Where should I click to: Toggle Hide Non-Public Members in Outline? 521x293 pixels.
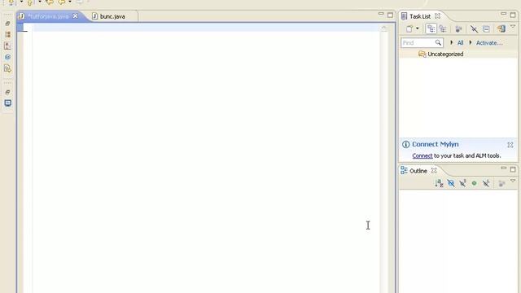[474, 183]
